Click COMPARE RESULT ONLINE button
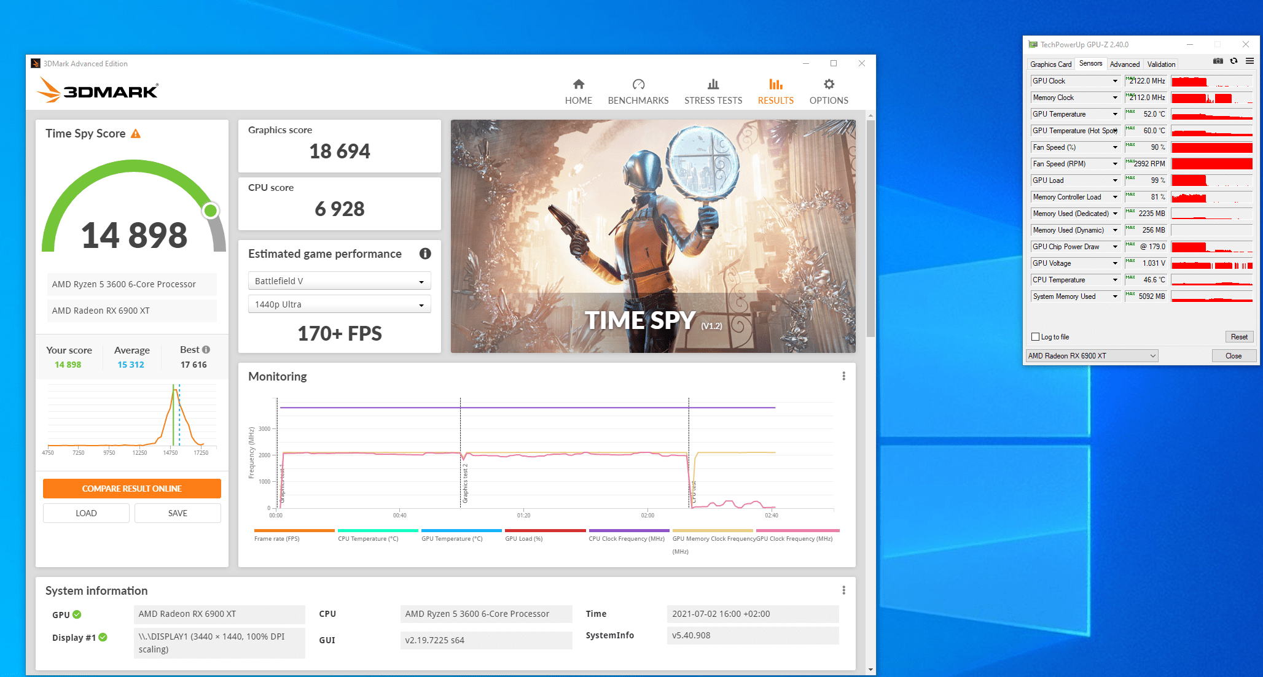This screenshot has width=1263, height=677. 131,489
